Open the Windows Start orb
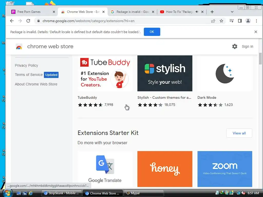The height and width of the screenshot is (197, 263). click(7, 193)
